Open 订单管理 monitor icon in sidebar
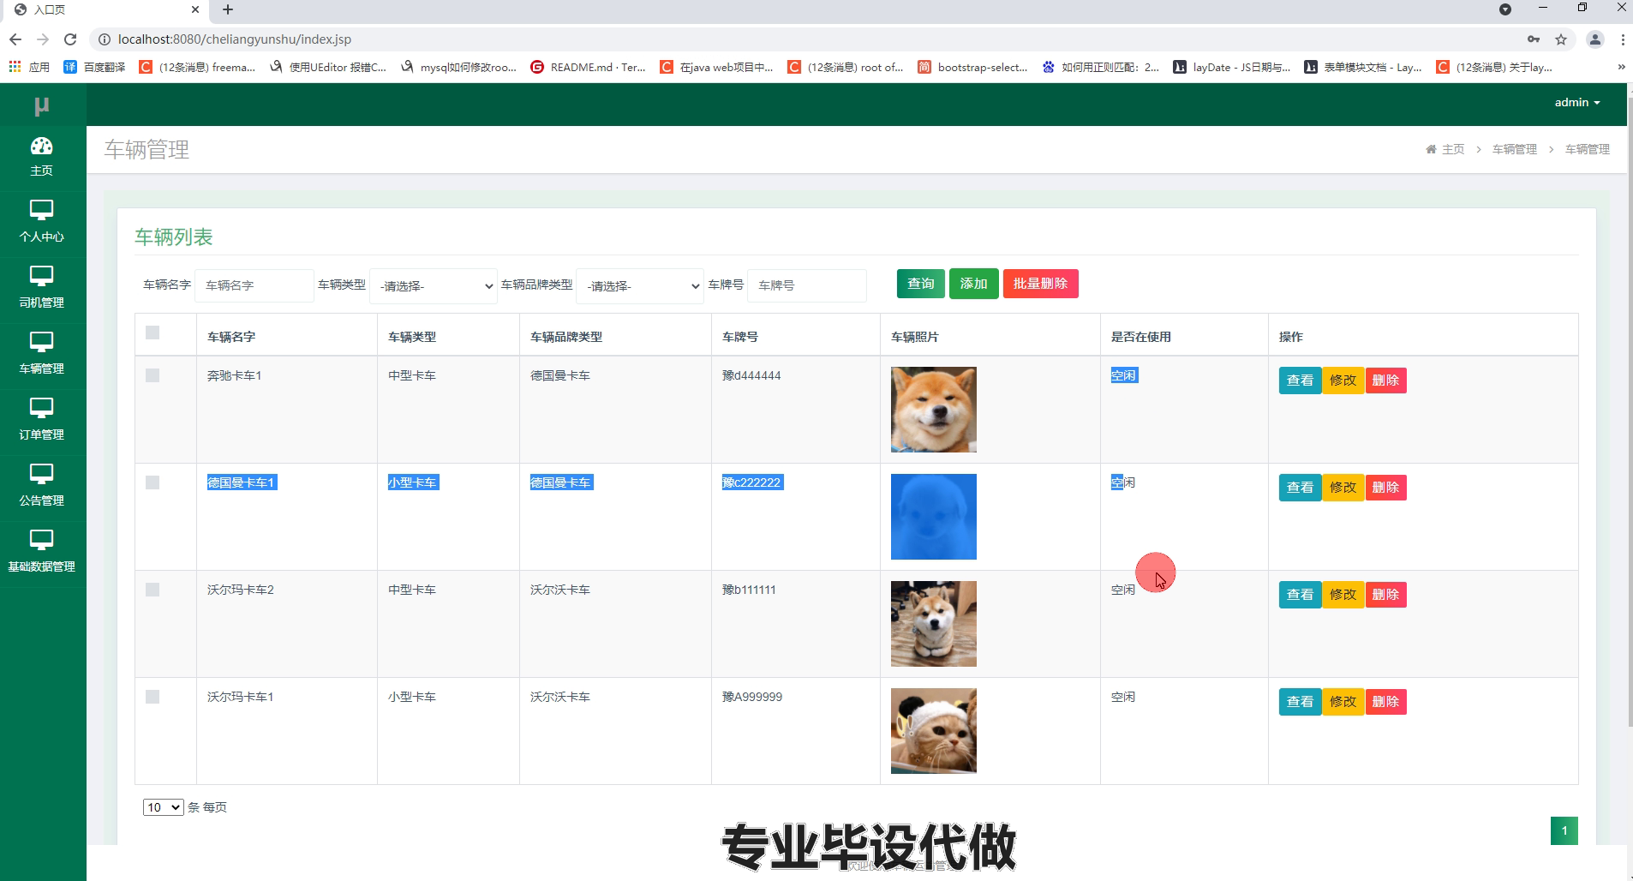Image resolution: width=1633 pixels, height=881 pixels. [x=41, y=408]
